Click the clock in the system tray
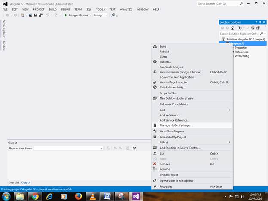 255,197
